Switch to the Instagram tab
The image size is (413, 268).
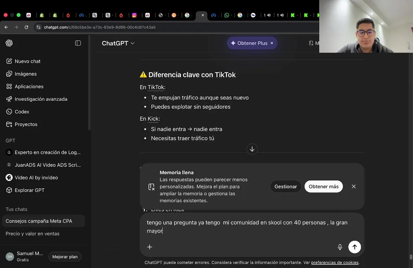pos(134,15)
